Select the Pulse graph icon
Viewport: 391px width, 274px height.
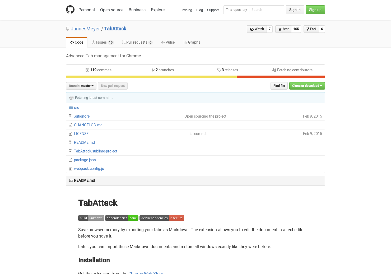point(163,42)
